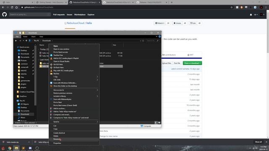This screenshot has width=269, height=151.
Task: Open Explore link on GitHub
Action: pyautogui.click(x=91, y=15)
